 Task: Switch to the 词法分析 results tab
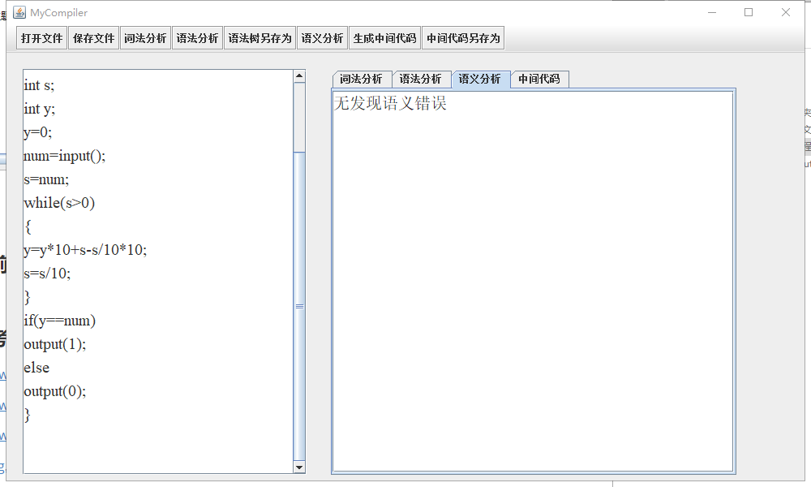point(361,79)
